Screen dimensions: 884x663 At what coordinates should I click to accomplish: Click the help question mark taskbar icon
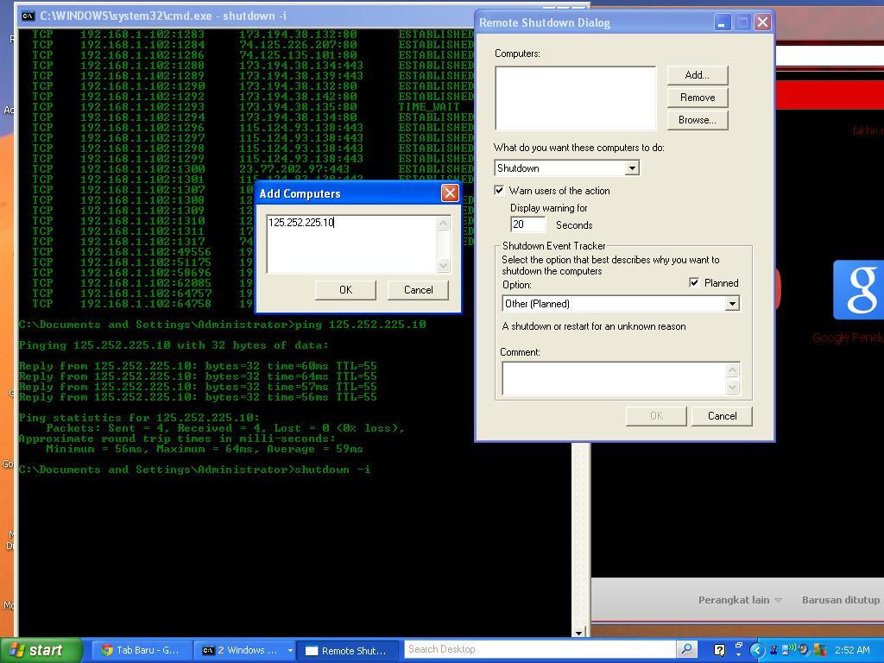(x=719, y=649)
